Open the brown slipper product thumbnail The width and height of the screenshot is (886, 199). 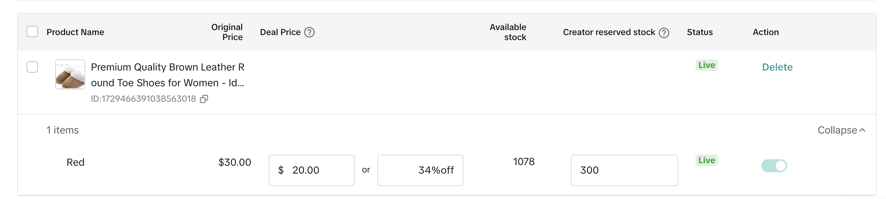click(x=70, y=74)
